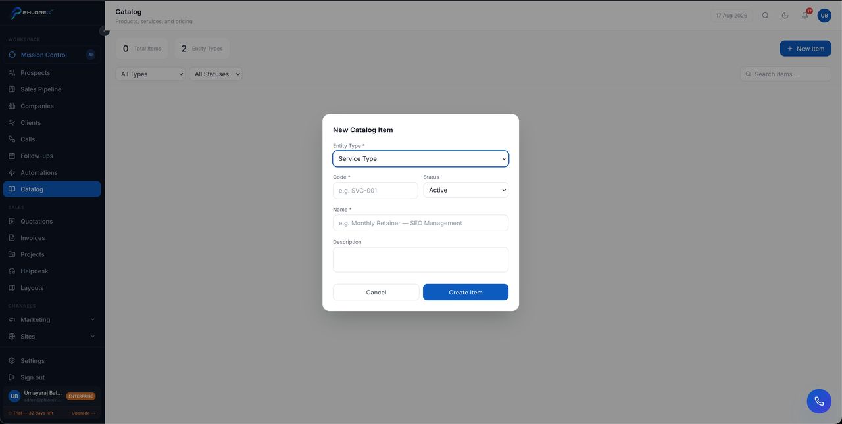This screenshot has height=424, width=842.
Task: Collapse sidebar using the edge toggle
Action: (x=104, y=30)
